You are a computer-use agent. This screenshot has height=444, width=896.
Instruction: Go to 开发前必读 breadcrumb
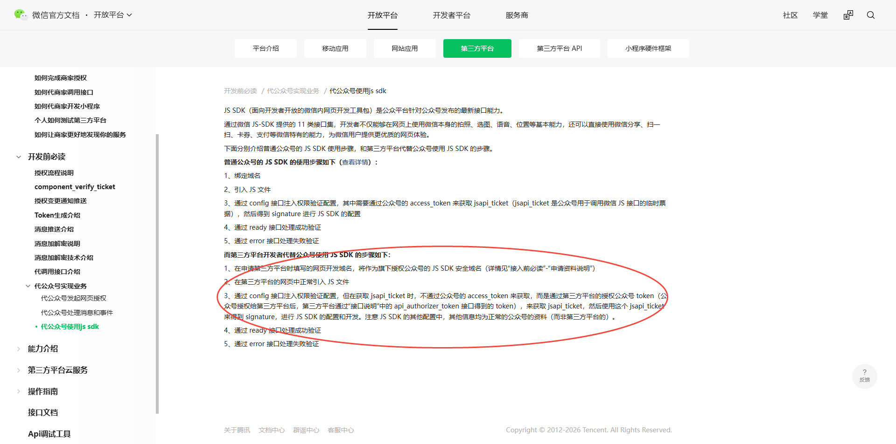point(240,91)
